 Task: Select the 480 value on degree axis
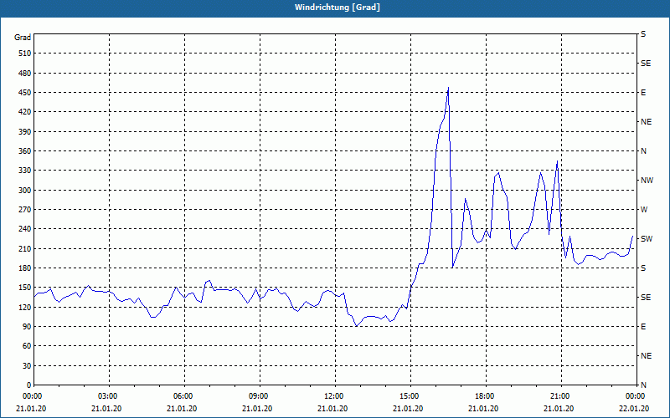[x=24, y=74]
